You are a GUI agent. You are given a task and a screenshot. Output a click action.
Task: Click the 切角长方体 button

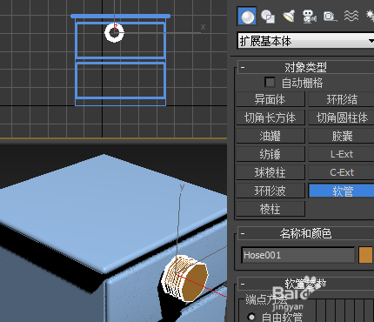pyautogui.click(x=270, y=117)
